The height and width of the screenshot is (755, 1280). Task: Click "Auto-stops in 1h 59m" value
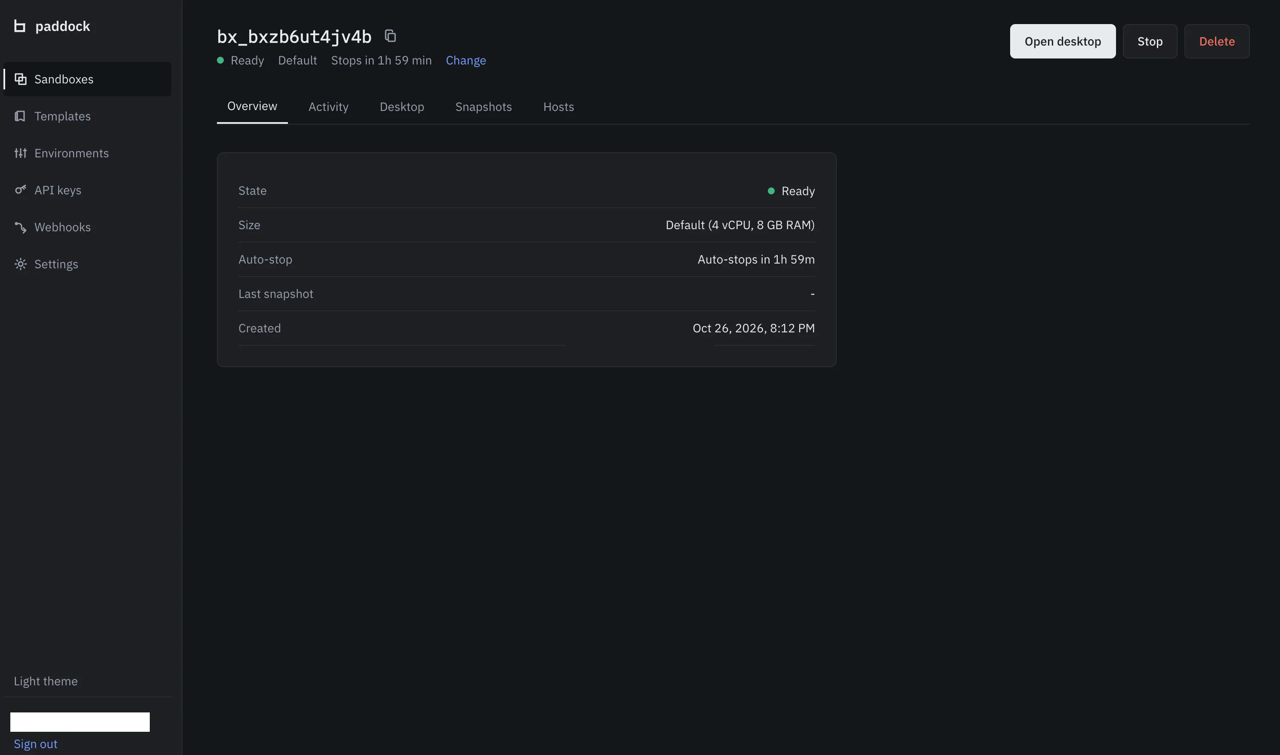pos(756,259)
